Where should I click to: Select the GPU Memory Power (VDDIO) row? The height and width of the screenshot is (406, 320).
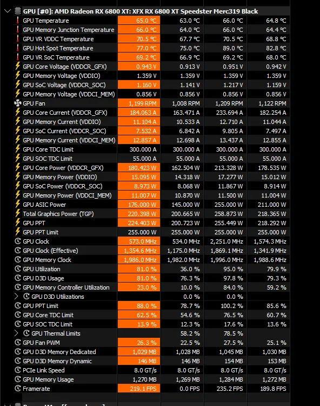point(151,177)
